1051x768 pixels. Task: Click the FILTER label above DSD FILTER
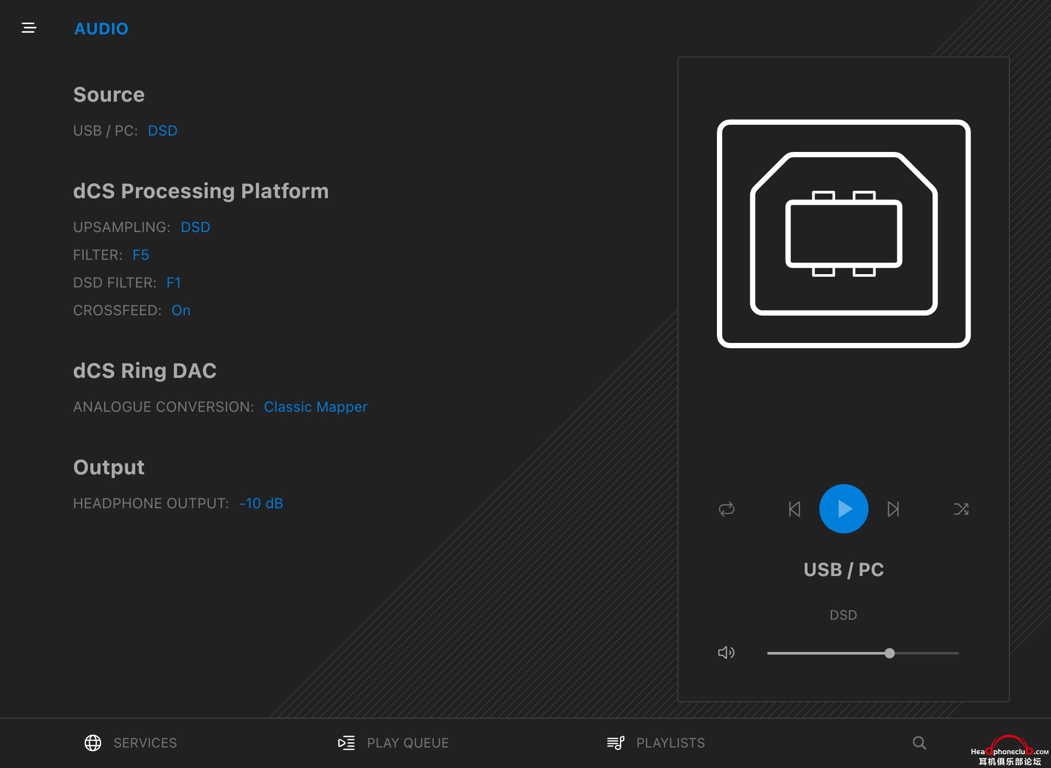pyautogui.click(x=98, y=255)
